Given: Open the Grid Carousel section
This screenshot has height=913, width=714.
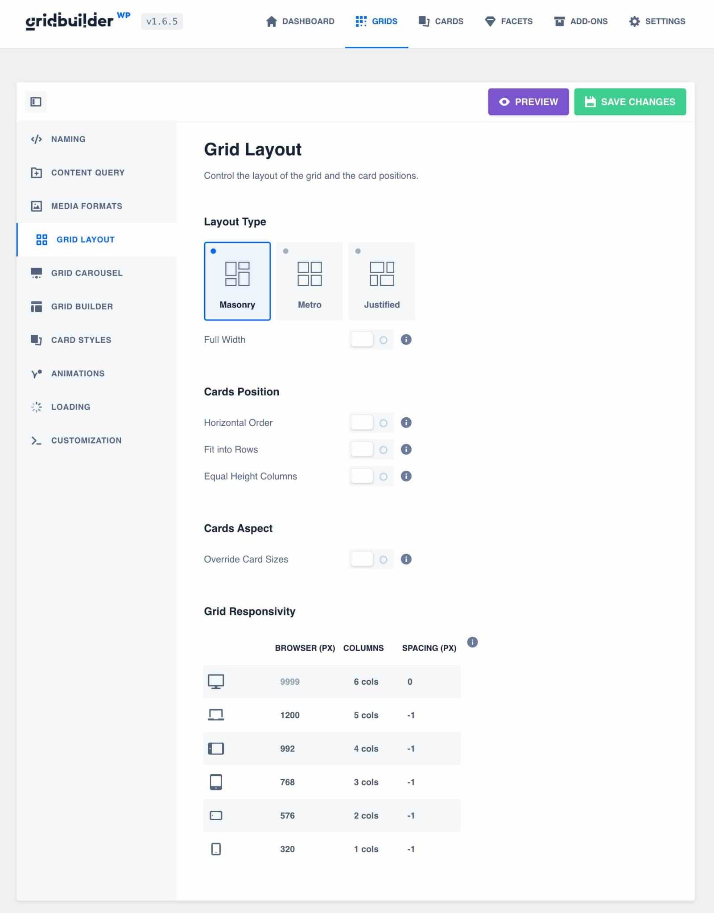Looking at the screenshot, I should click(97, 273).
